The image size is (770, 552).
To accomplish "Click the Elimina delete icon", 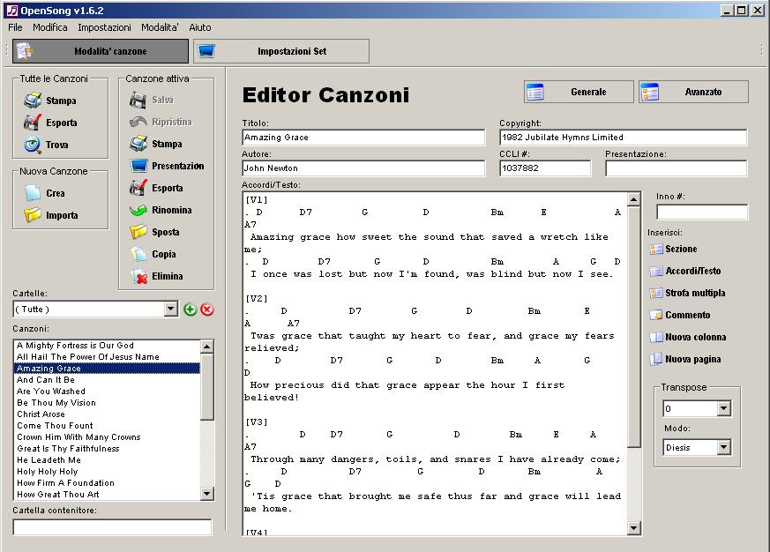I will 138,276.
